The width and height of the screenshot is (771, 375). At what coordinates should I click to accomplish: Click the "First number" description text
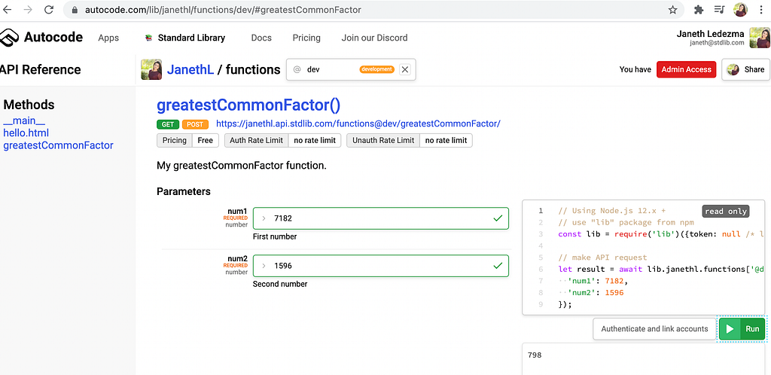click(275, 236)
